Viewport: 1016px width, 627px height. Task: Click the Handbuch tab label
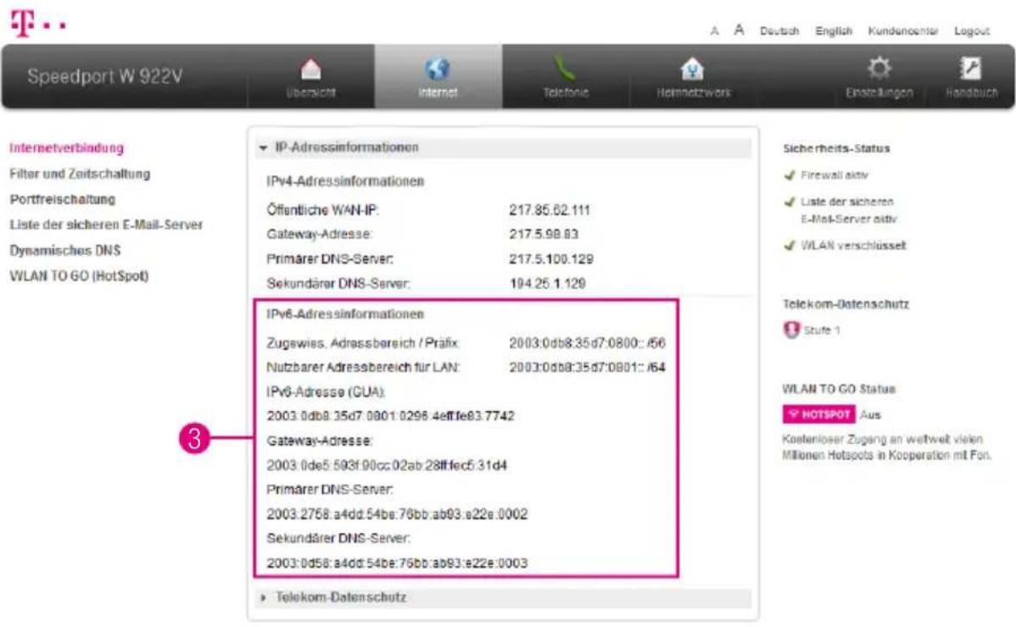tap(971, 92)
